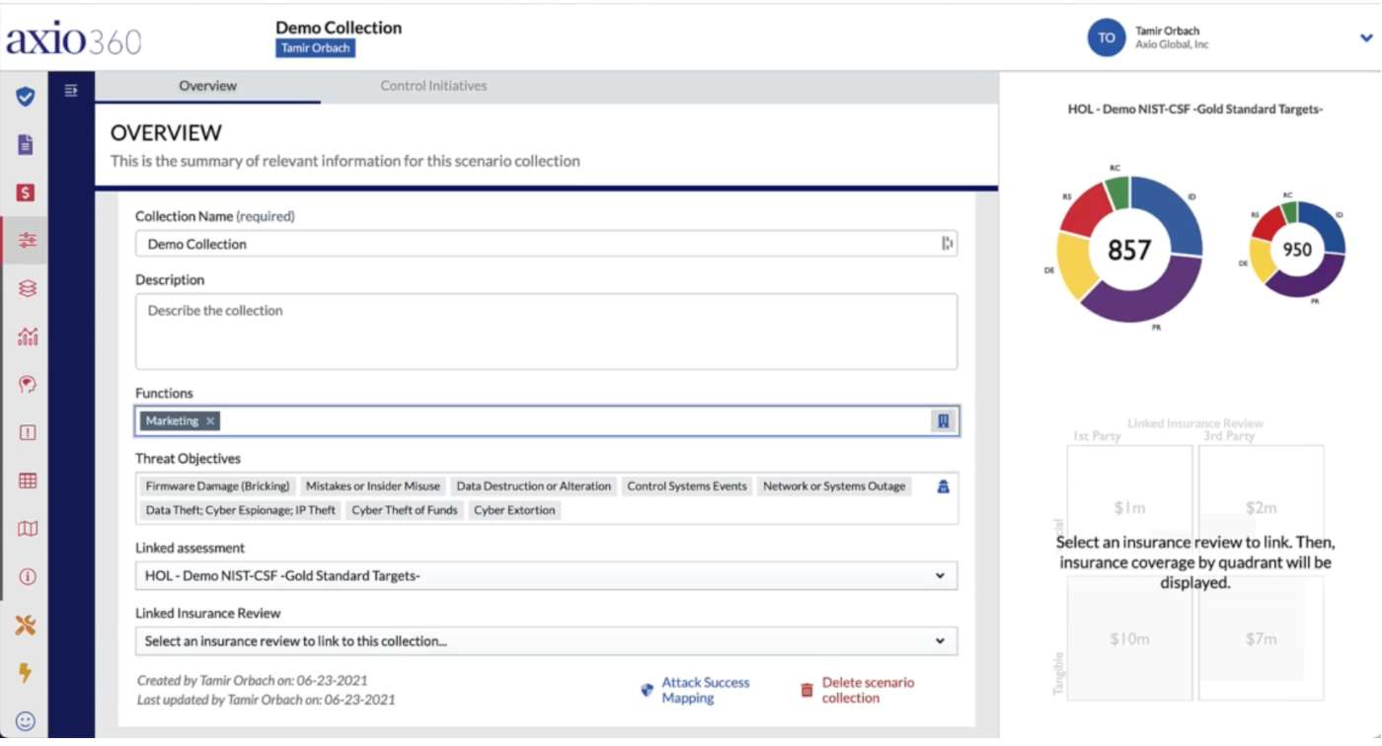Screen dimensions: 1382x746
Task: Click the Demo Collection page title
Action: pyautogui.click(x=339, y=28)
